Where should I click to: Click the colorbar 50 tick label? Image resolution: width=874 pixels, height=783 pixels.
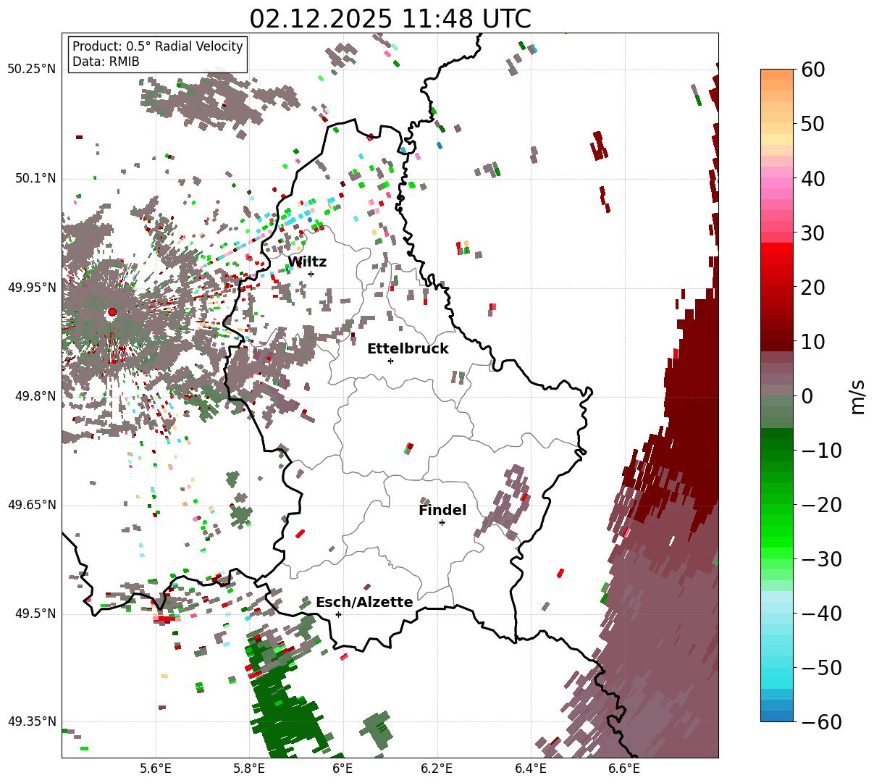click(x=812, y=124)
